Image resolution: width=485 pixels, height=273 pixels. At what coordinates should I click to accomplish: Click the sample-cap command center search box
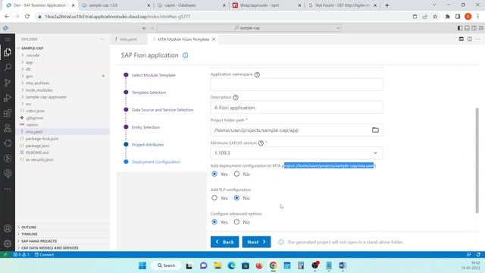pyautogui.click(x=249, y=28)
